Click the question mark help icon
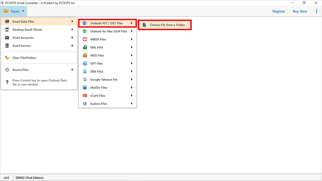The image size is (322, 181). [x=7, y=82]
